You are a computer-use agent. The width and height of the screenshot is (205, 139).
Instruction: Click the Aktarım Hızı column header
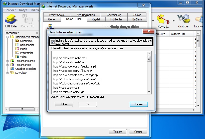(181, 34)
